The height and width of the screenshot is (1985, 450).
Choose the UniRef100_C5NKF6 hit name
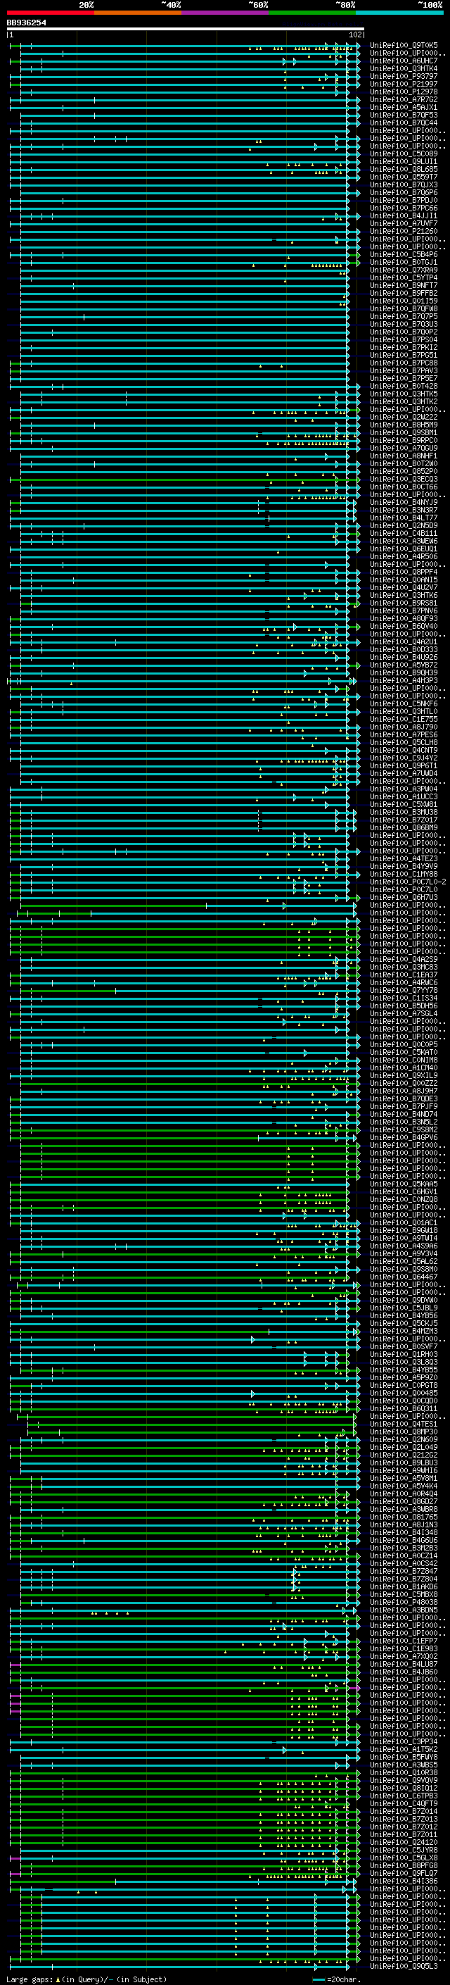click(x=404, y=704)
